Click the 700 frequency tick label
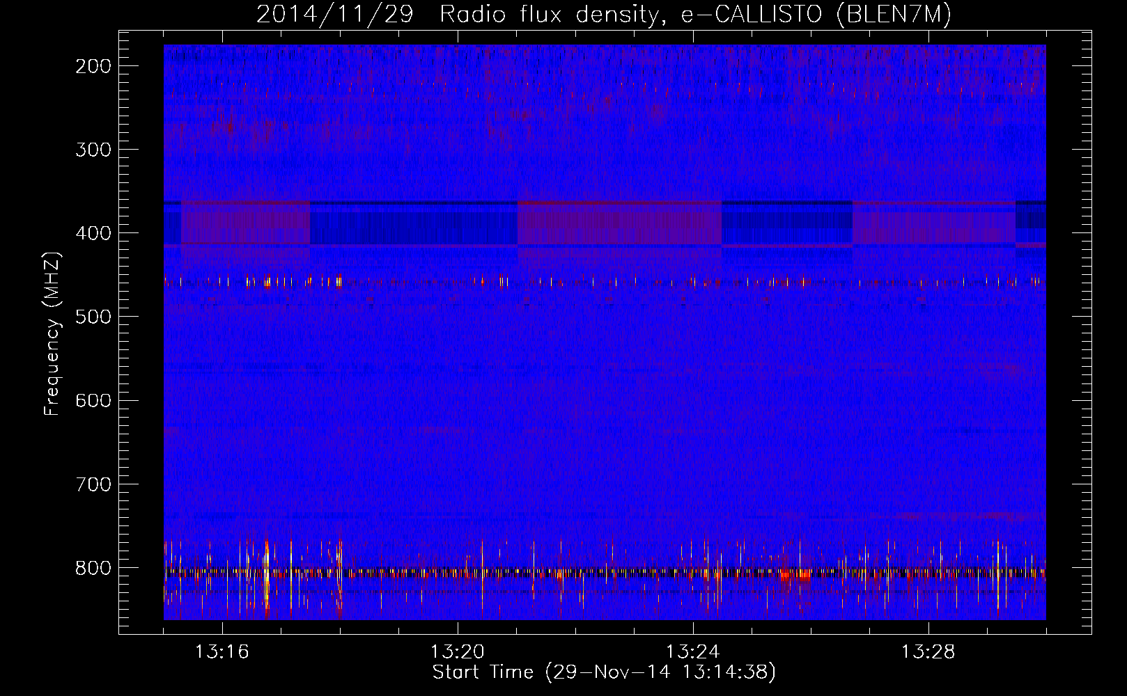 coord(93,484)
